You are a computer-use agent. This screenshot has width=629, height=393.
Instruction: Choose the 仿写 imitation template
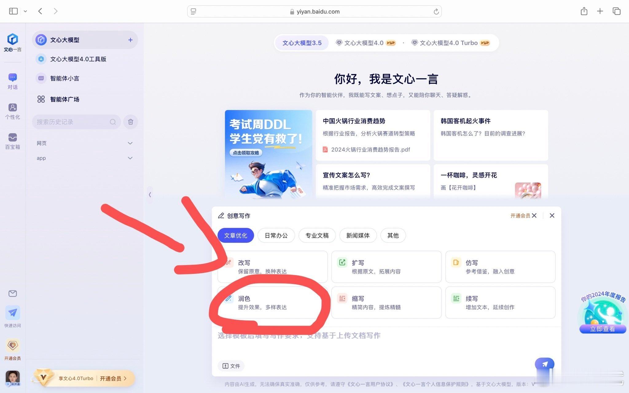tap(500, 267)
